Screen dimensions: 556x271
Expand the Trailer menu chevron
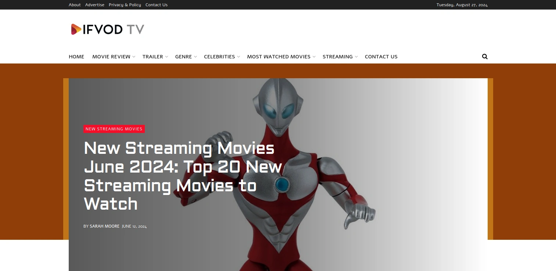click(x=166, y=57)
